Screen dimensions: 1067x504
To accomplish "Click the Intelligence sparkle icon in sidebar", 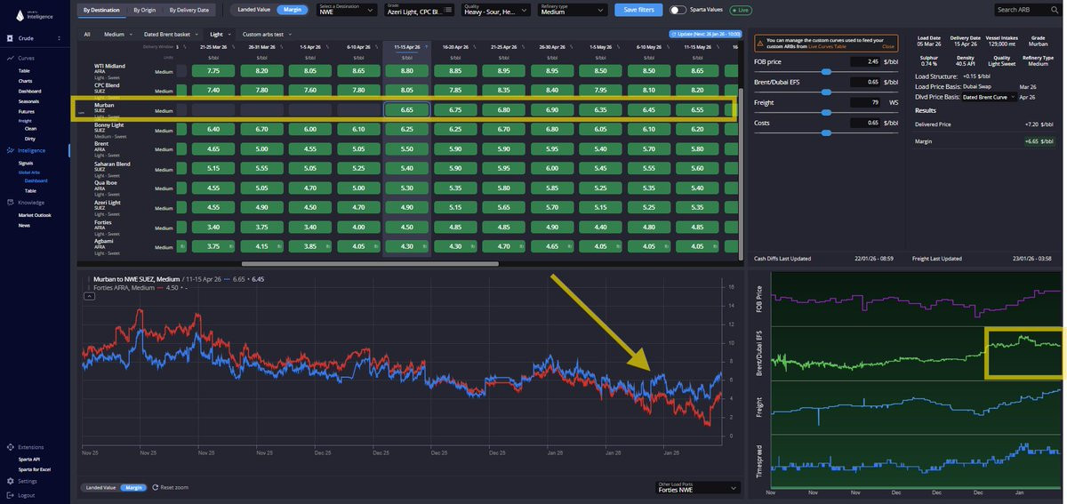I will pyautogui.click(x=9, y=150).
